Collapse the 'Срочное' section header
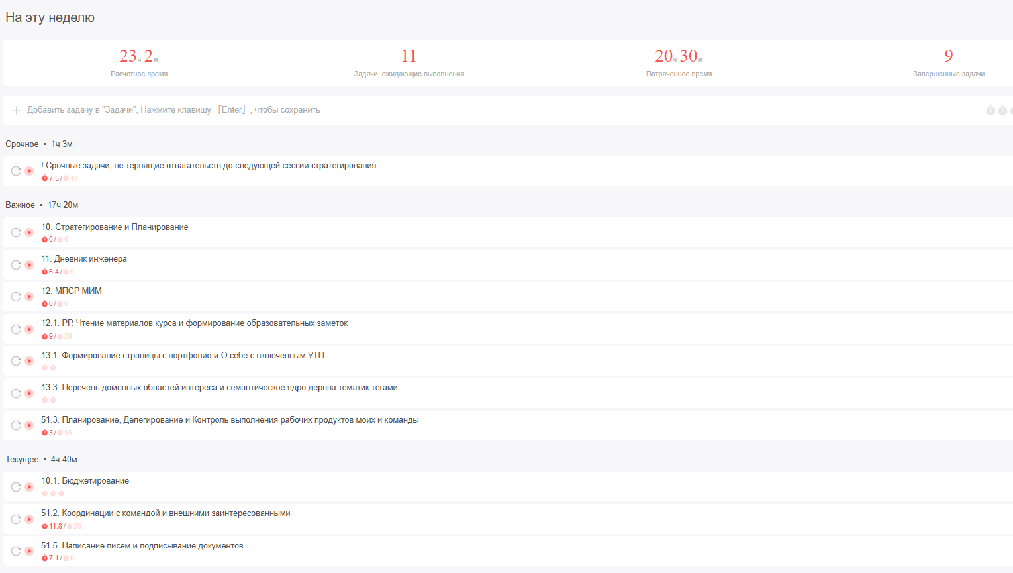The width and height of the screenshot is (1013, 573). coord(22,144)
